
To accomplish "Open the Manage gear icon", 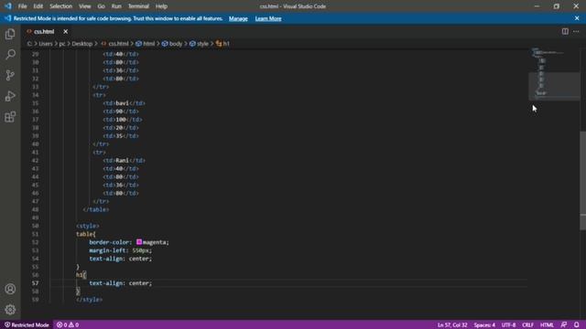I will tap(10, 309).
